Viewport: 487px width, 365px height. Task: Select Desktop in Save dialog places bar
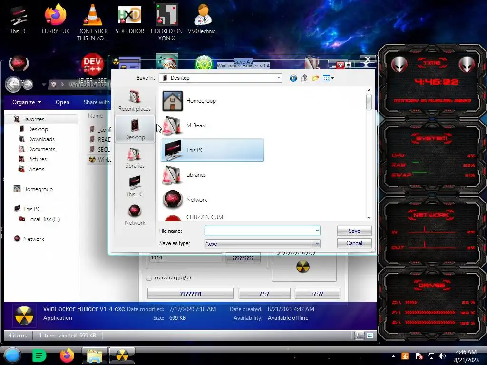135,129
